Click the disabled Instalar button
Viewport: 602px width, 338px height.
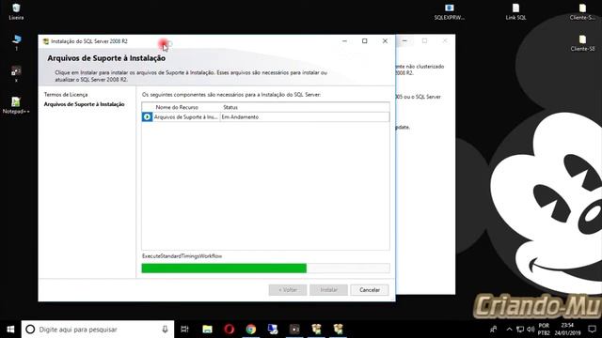pyautogui.click(x=328, y=290)
